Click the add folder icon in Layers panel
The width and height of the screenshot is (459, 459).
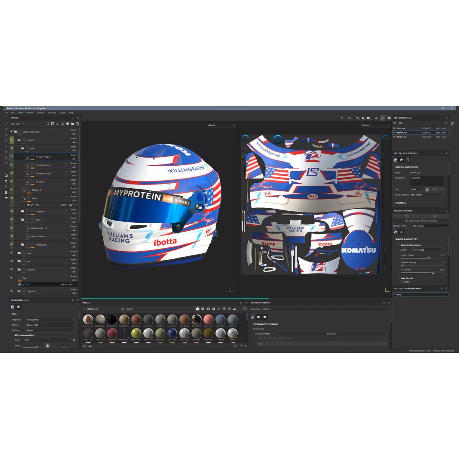73,124
